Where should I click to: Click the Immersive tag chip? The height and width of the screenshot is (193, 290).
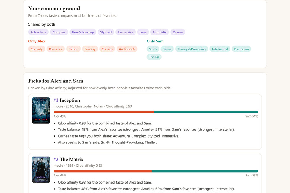(126, 32)
